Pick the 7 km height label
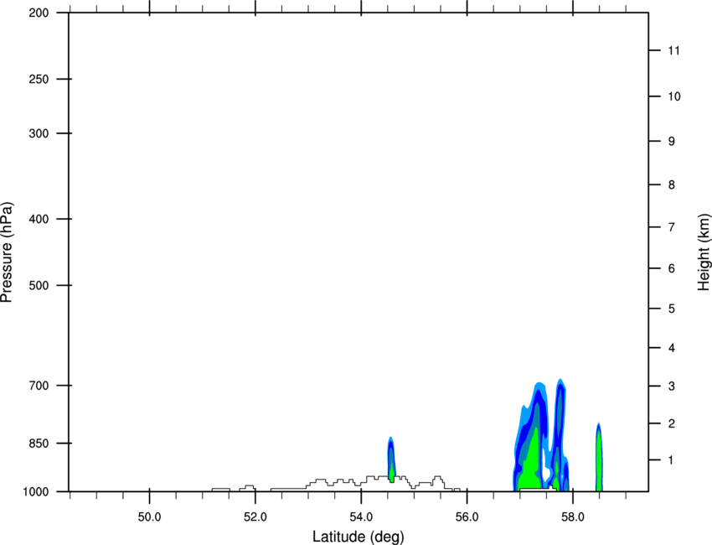 click(x=672, y=227)
